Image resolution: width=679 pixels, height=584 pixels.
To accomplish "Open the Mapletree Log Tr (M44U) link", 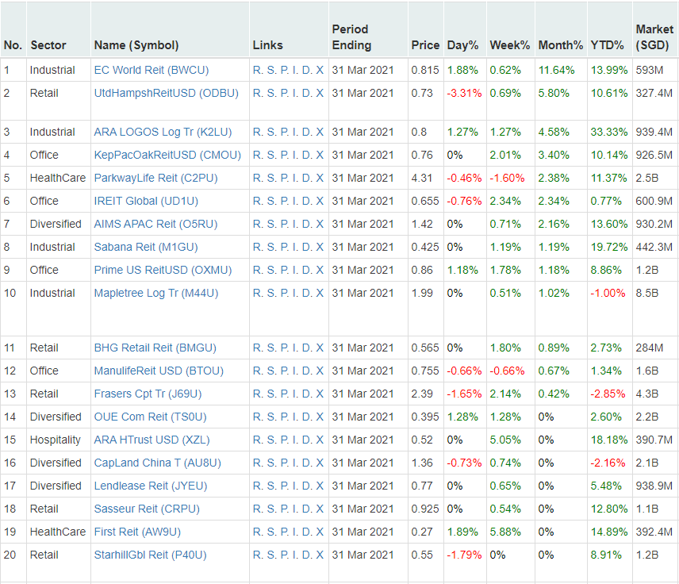I will [x=156, y=294].
